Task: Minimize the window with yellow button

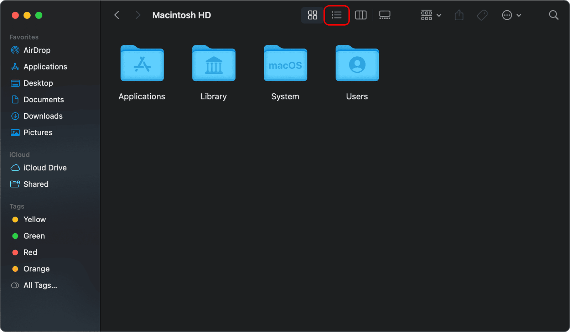Action: click(x=27, y=15)
